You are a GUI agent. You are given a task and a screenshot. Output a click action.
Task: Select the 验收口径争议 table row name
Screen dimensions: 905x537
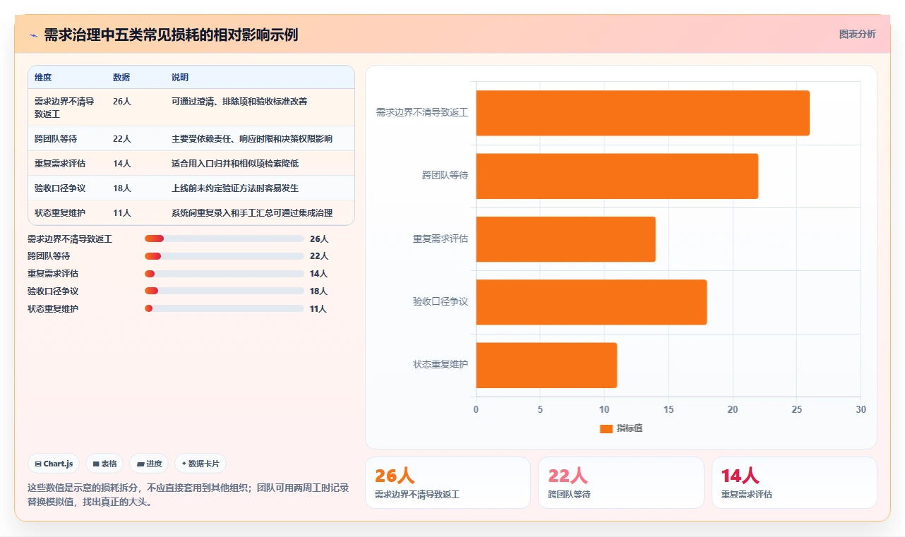tap(60, 188)
